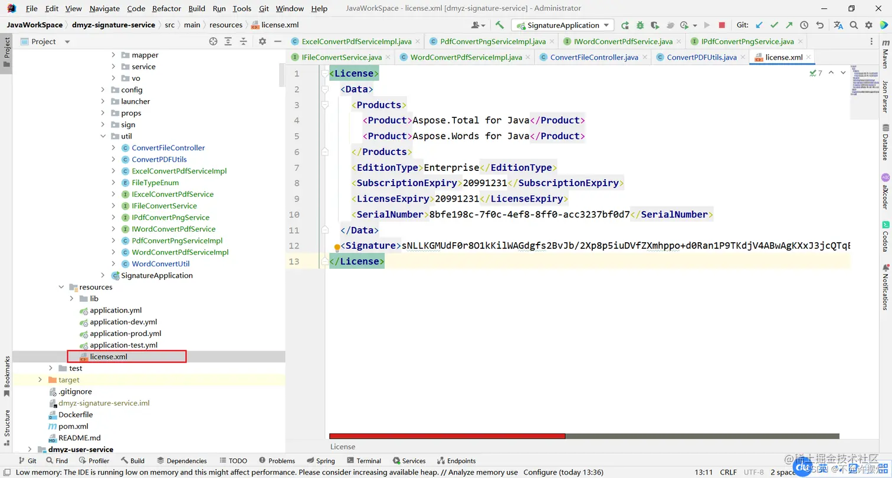
Task: Toggle the Project stripe button
Action: pyautogui.click(x=7, y=52)
